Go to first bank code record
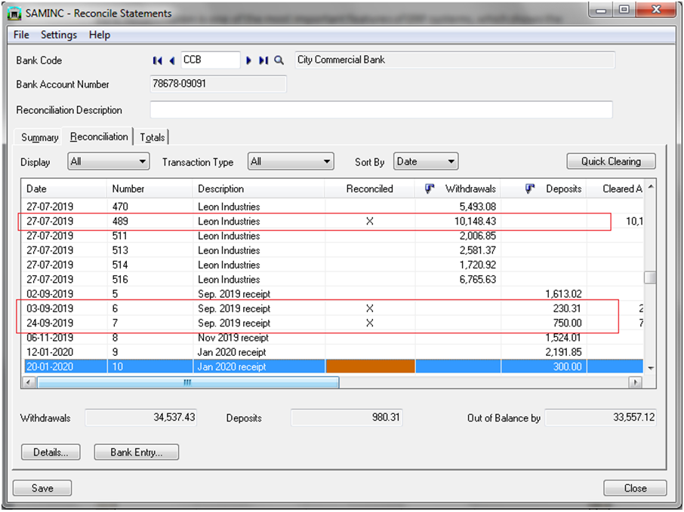Viewport: 684px width, 512px height. click(158, 60)
